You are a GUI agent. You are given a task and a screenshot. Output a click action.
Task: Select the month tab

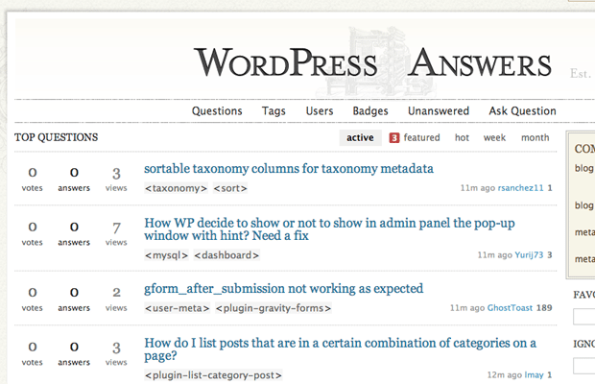coord(535,137)
